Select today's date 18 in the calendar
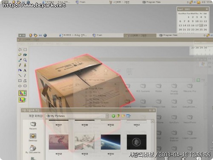 pyautogui.click(x=201, y=26)
